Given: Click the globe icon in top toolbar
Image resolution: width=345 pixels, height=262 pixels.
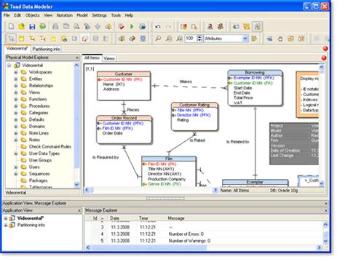Looking at the screenshot, I should 142,26.
